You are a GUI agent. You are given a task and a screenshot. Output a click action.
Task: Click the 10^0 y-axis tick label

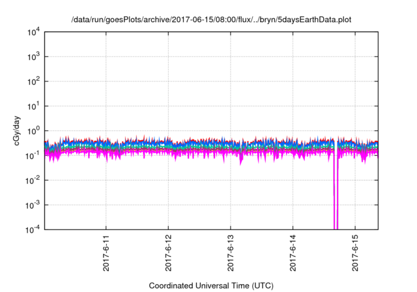click(33, 131)
